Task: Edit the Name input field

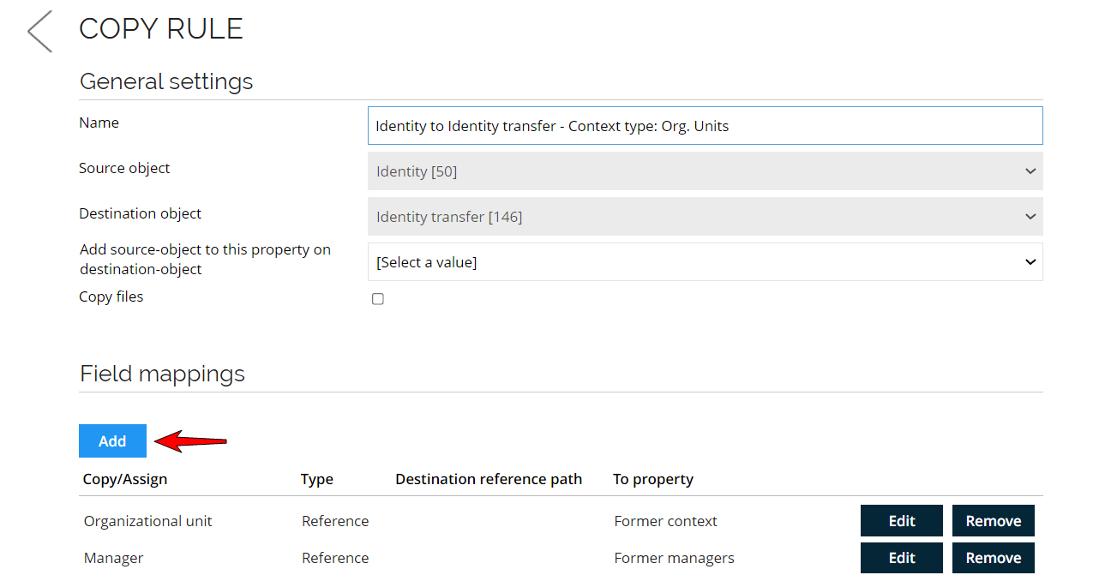Action: click(705, 126)
